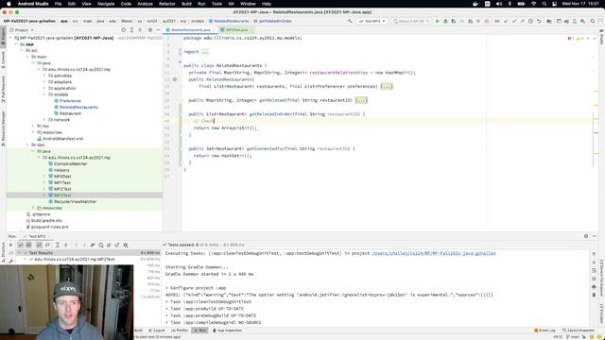Toggle the Pull Requests side tab
605x340 pixels.
coord(3,89)
